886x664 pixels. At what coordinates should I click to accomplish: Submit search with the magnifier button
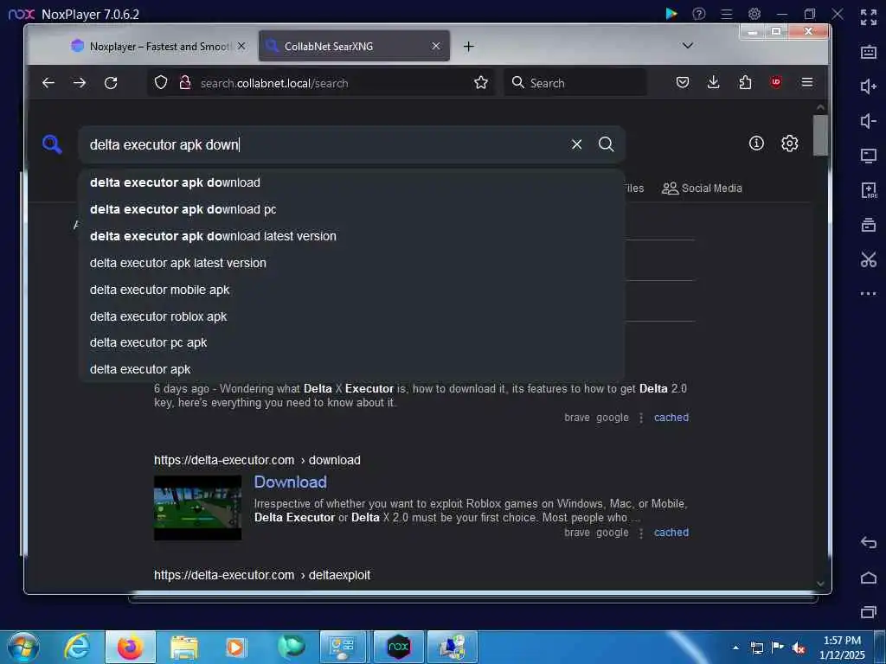click(x=607, y=144)
